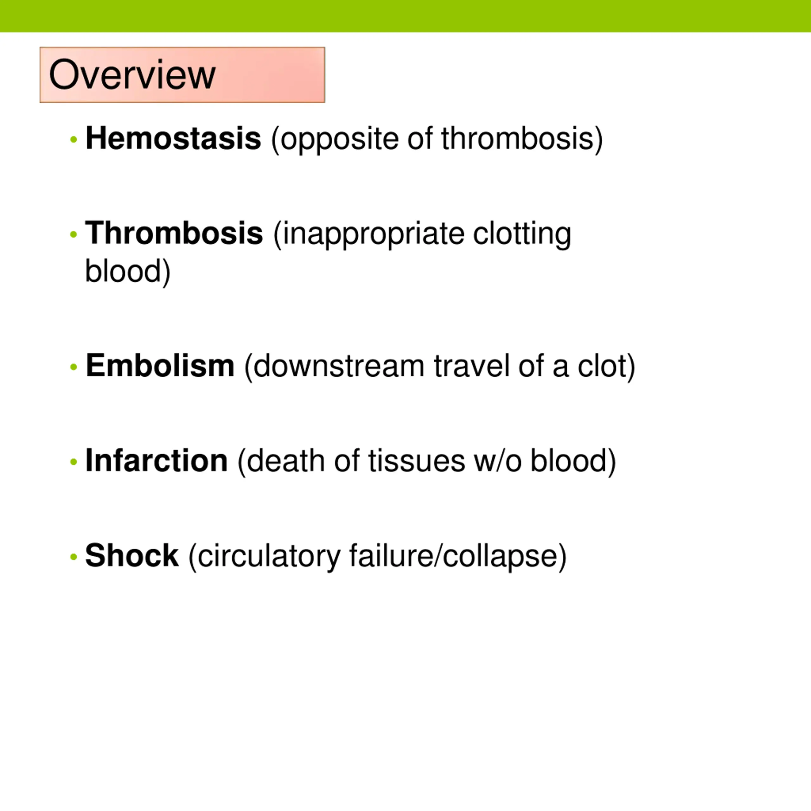Click the word blood) on wrapped line
The height and width of the screenshot is (811, 811).
(x=128, y=271)
